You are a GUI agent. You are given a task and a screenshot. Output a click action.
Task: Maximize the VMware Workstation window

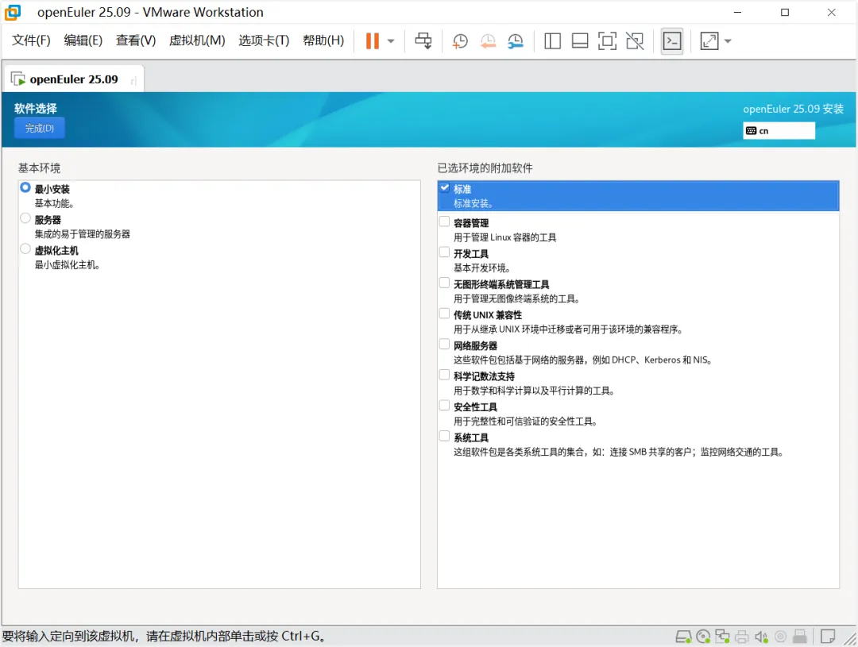785,12
